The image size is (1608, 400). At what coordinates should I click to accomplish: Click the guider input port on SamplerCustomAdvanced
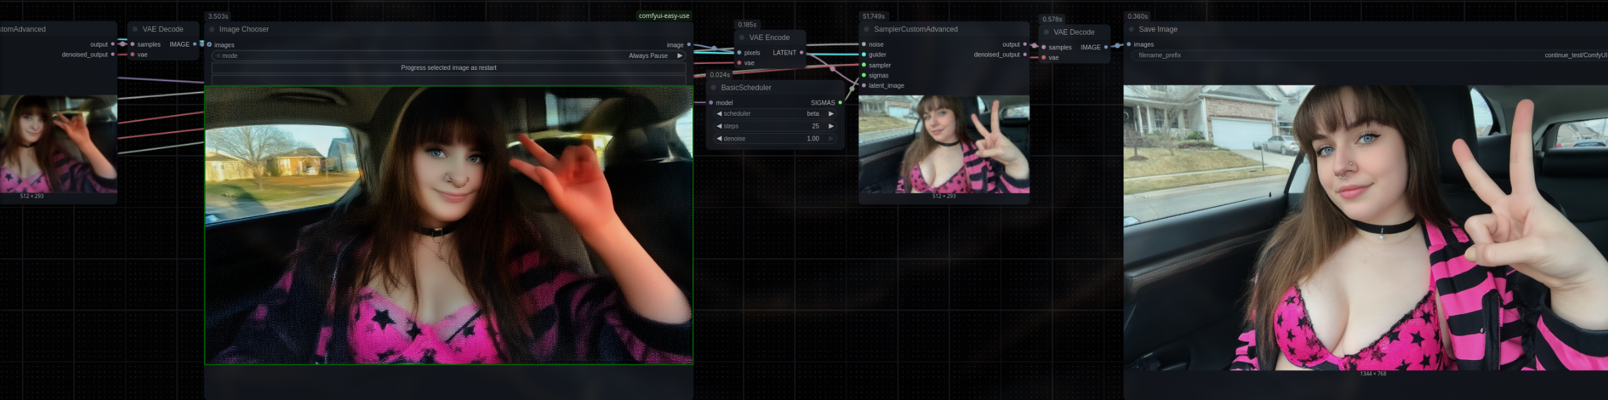point(864,55)
